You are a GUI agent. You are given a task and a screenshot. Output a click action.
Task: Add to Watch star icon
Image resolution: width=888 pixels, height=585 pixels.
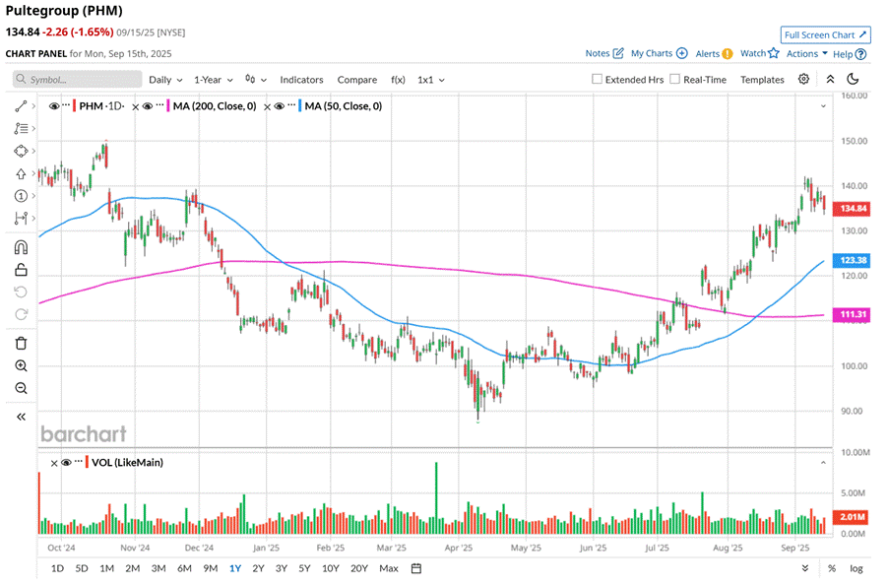tap(774, 53)
